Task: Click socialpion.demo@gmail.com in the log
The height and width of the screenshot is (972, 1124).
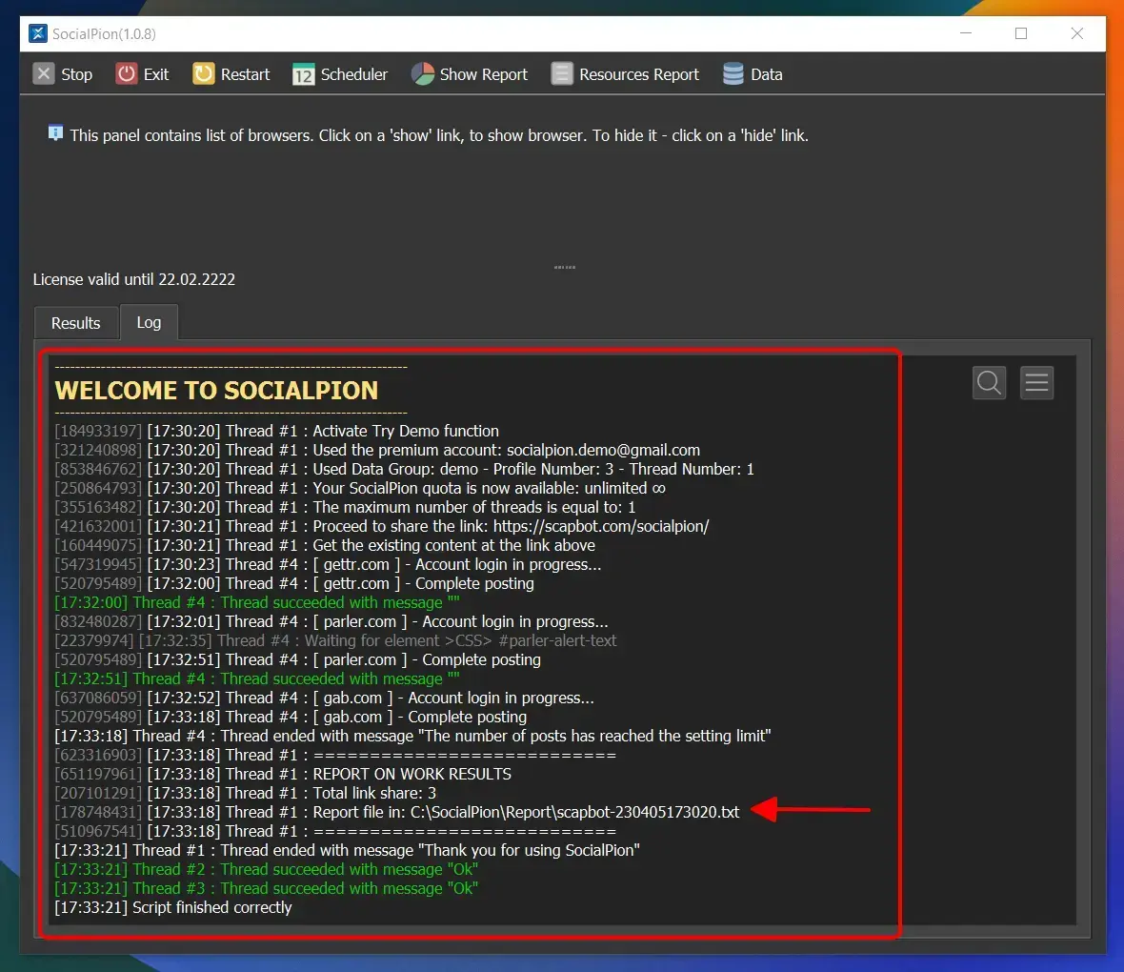Action: click(603, 451)
